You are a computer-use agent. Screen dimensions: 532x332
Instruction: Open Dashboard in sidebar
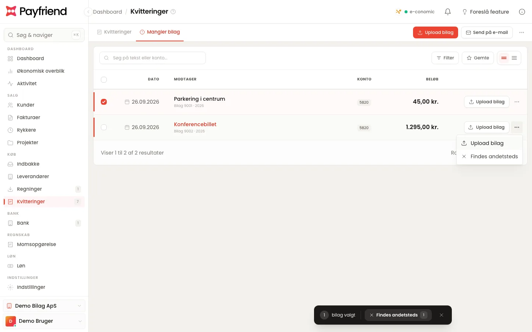[44, 58]
